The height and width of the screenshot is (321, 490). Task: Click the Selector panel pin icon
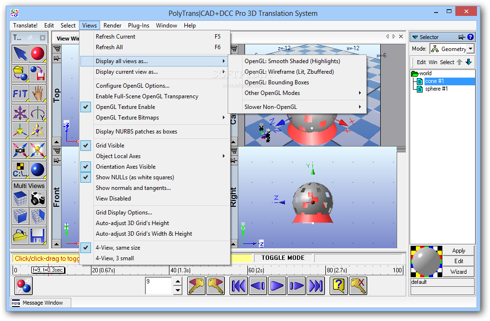click(462, 37)
